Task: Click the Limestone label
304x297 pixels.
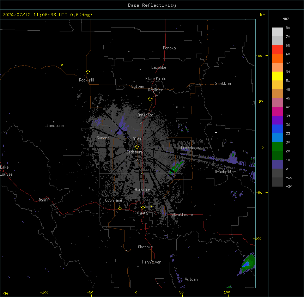Action: (54, 126)
